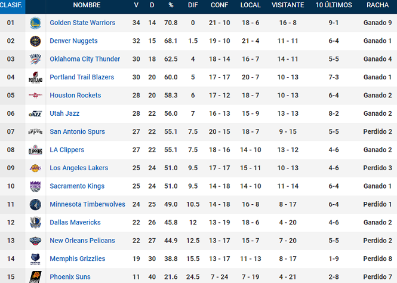Click the Utah Jazz logo
This screenshot has height=283, width=397.
point(35,113)
